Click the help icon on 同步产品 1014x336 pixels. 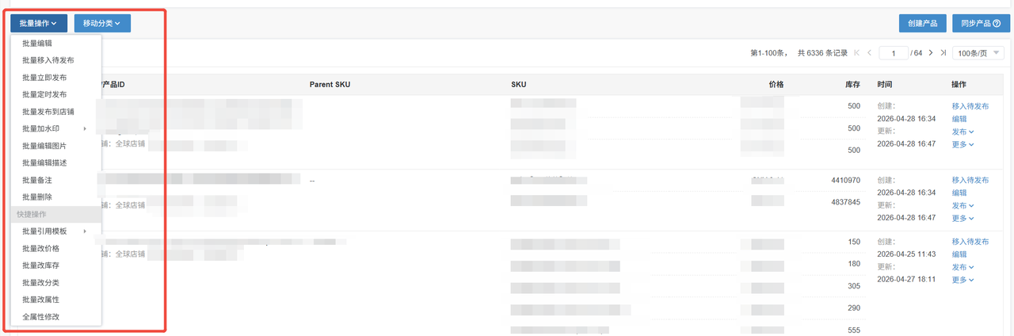pos(996,24)
